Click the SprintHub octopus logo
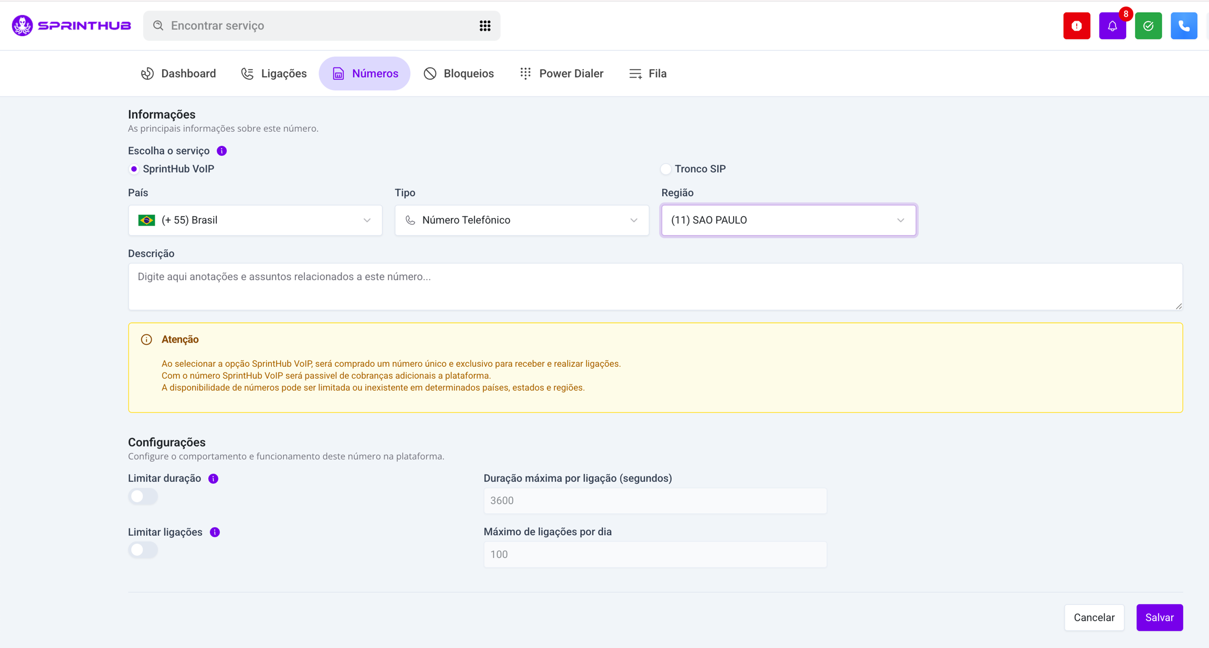The image size is (1209, 648). (x=23, y=25)
